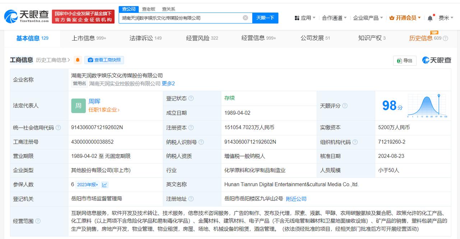Click the 企业类型 value 其他股份有限公司(非上市)
Viewport: 460px width, 239px height.
coord(101,170)
